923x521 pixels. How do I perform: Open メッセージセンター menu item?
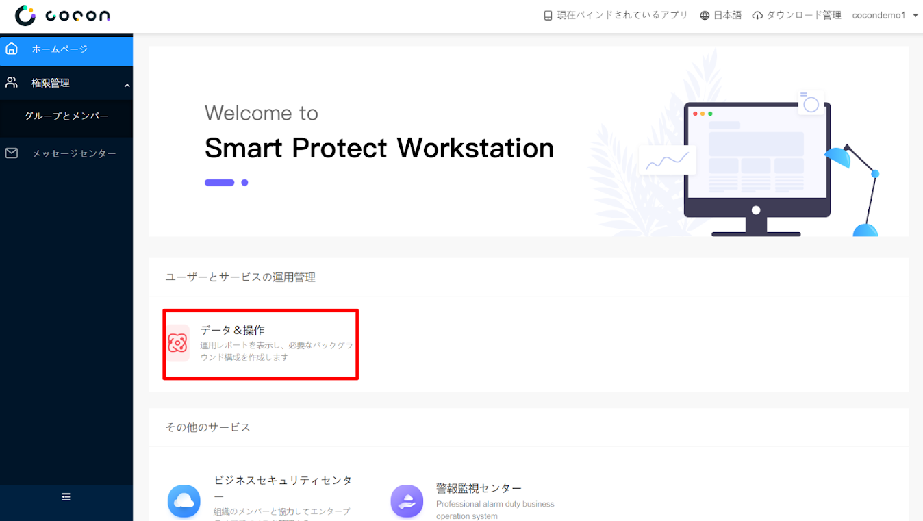74,153
